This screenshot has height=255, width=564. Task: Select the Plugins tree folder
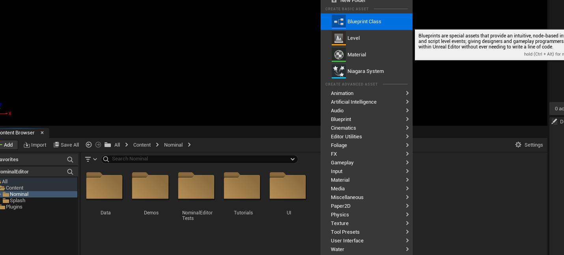39,207
